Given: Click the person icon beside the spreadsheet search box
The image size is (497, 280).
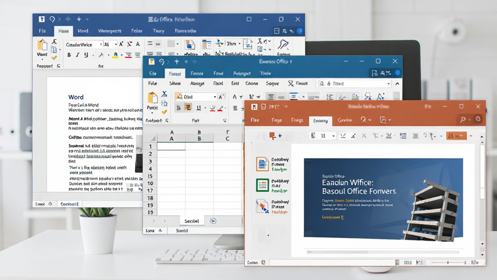Looking at the screenshot, I should tap(290, 83).
